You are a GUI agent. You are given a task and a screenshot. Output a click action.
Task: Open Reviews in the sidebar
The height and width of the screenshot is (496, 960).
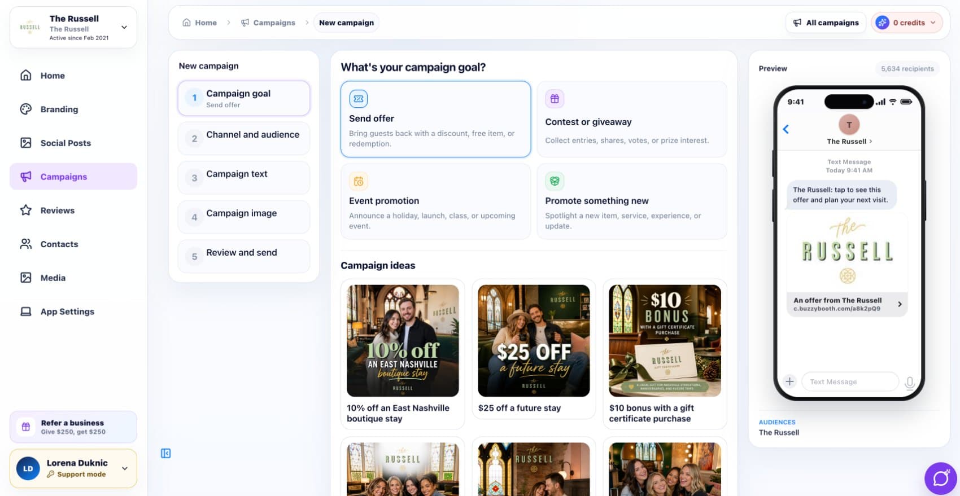(x=73, y=210)
